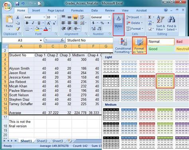Image resolution: width=189 pixels, height=150 pixels.
Task: Open Conditional Formatting menu
Action: pyautogui.click(x=123, y=46)
